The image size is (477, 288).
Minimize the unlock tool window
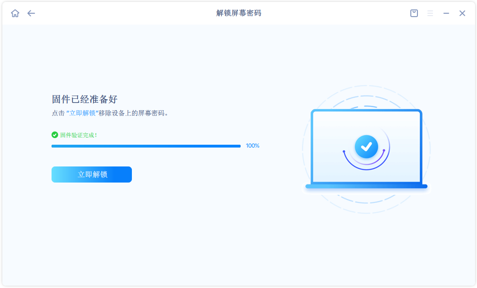[x=446, y=13]
